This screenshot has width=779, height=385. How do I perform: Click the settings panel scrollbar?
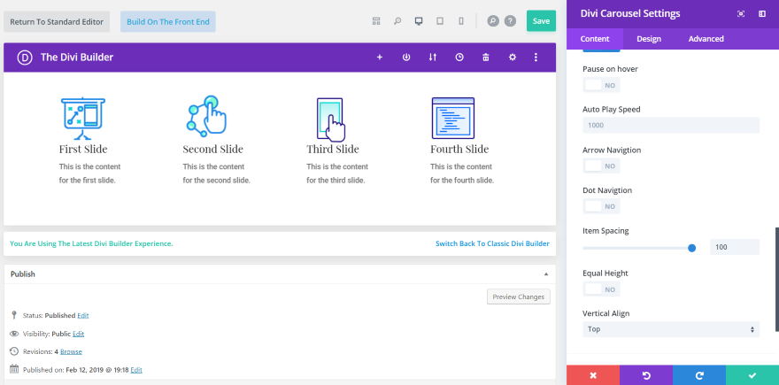pyautogui.click(x=777, y=279)
